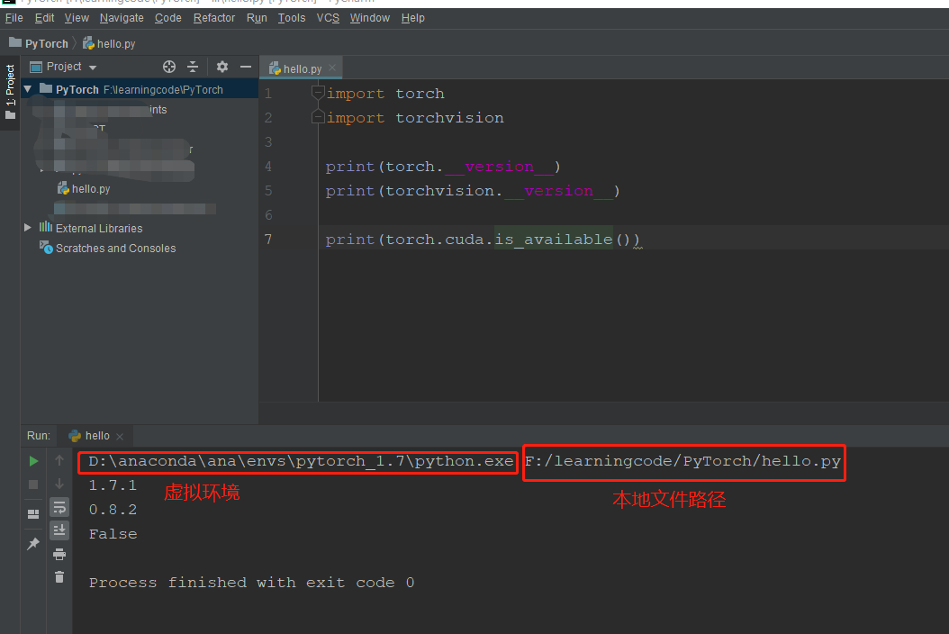The height and width of the screenshot is (634, 949).
Task: Open the View menu
Action: pos(77,18)
